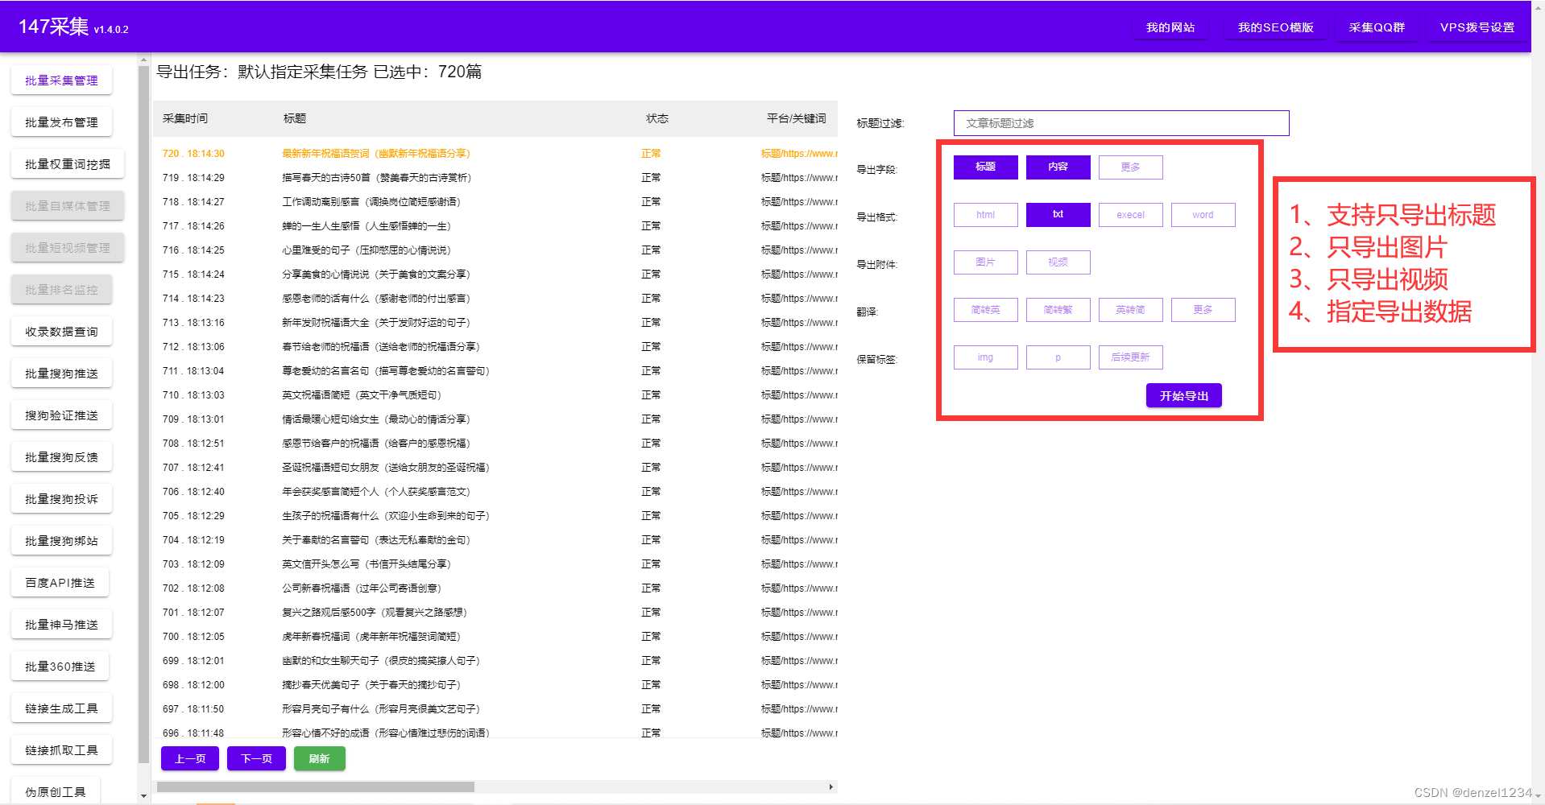Viewport: 1545px width, 805px height.
Task: Open 百度API推送 sidebar item
Action: coord(60,583)
